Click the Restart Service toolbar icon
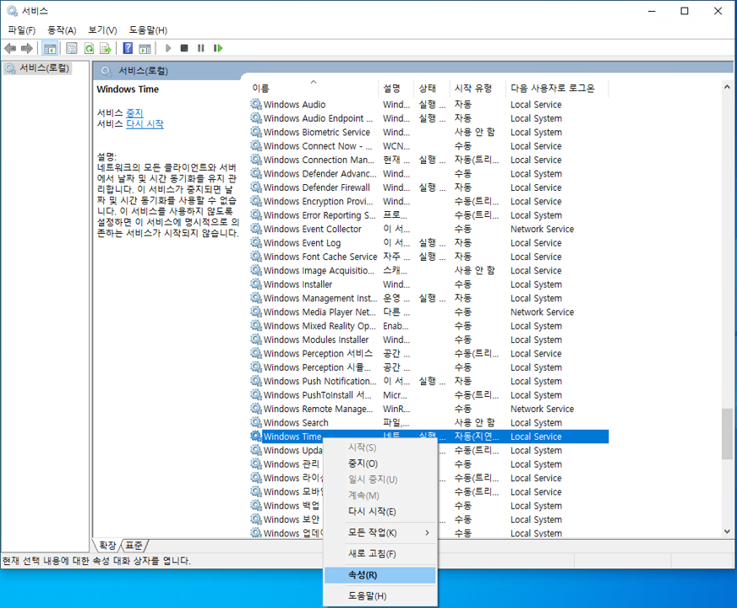 coord(218,49)
